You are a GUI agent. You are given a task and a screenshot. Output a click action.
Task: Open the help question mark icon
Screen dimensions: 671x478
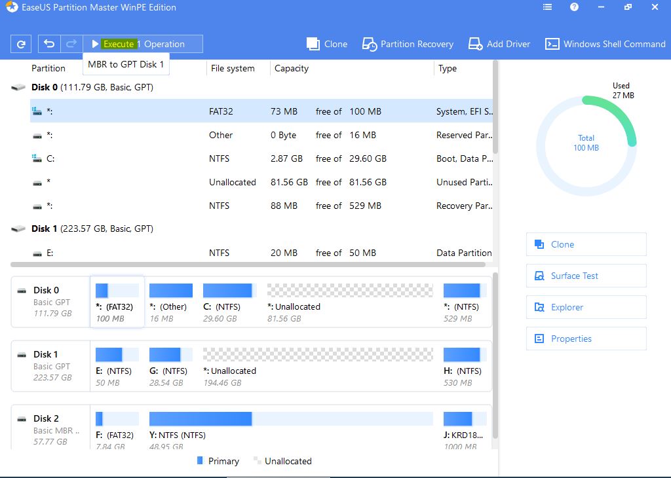(x=574, y=7)
